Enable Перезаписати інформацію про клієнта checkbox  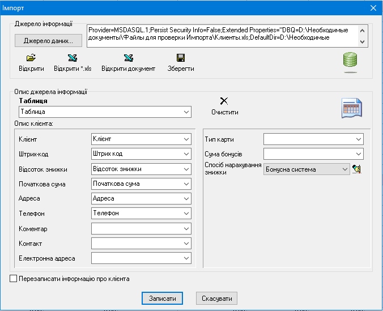(14, 279)
